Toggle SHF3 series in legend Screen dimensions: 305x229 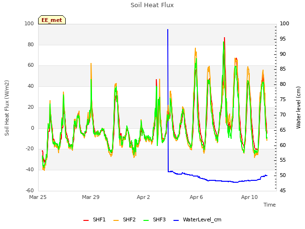(x=154, y=219)
